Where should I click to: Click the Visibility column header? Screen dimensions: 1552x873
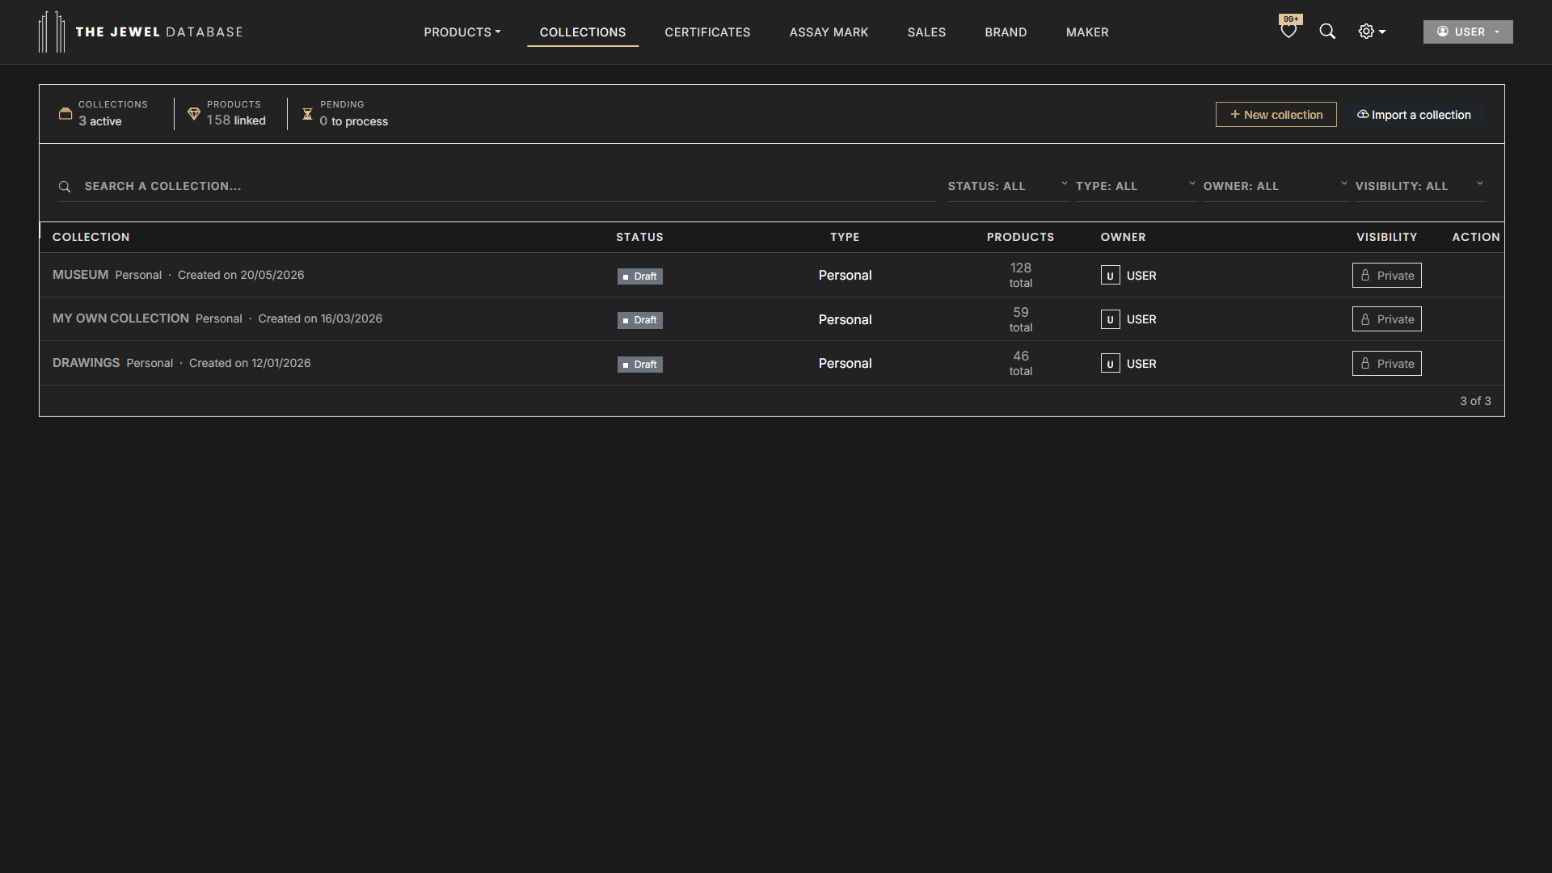1386,237
